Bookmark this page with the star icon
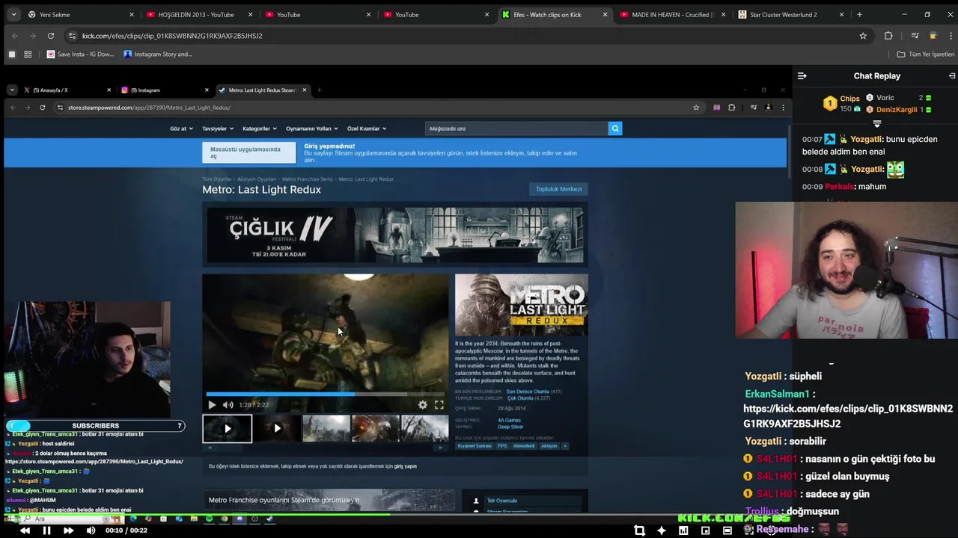This screenshot has height=538, width=958. coord(863,35)
